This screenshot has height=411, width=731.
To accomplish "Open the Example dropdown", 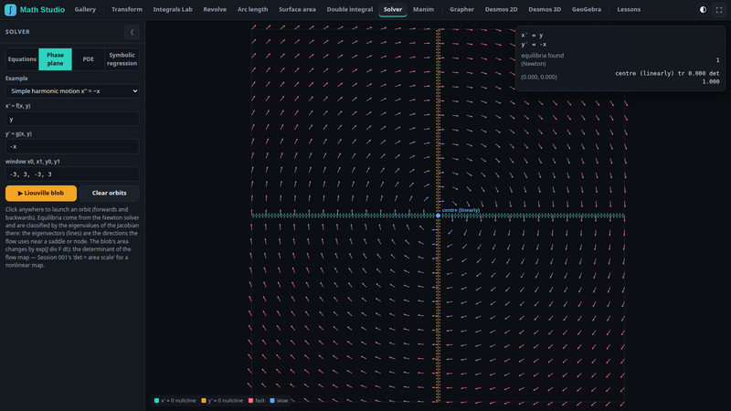I will tap(72, 91).
